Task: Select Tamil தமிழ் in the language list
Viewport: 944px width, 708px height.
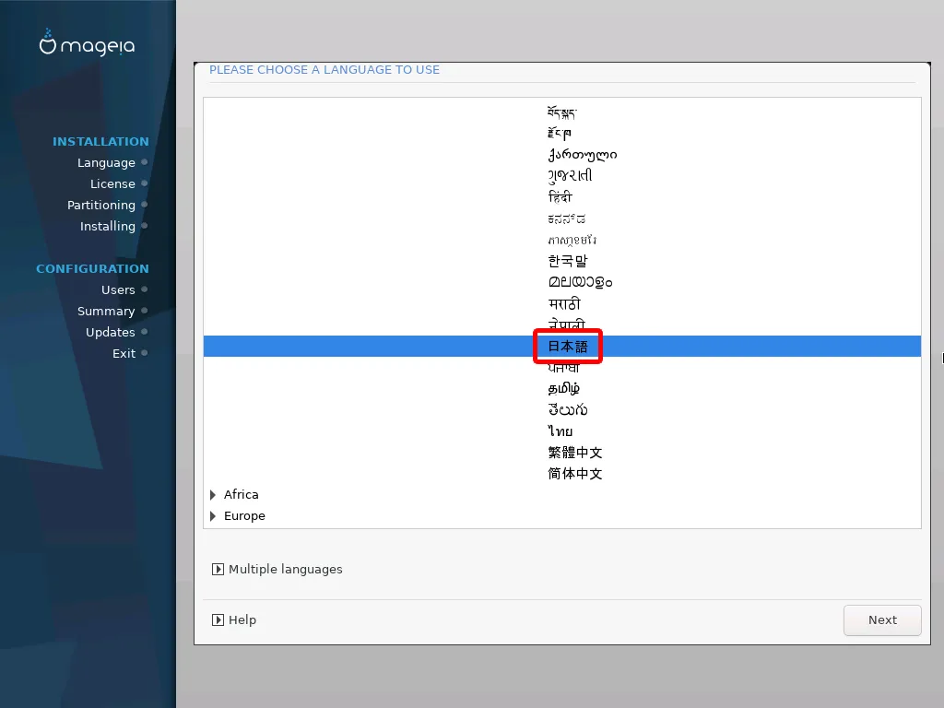Action: tap(563, 389)
